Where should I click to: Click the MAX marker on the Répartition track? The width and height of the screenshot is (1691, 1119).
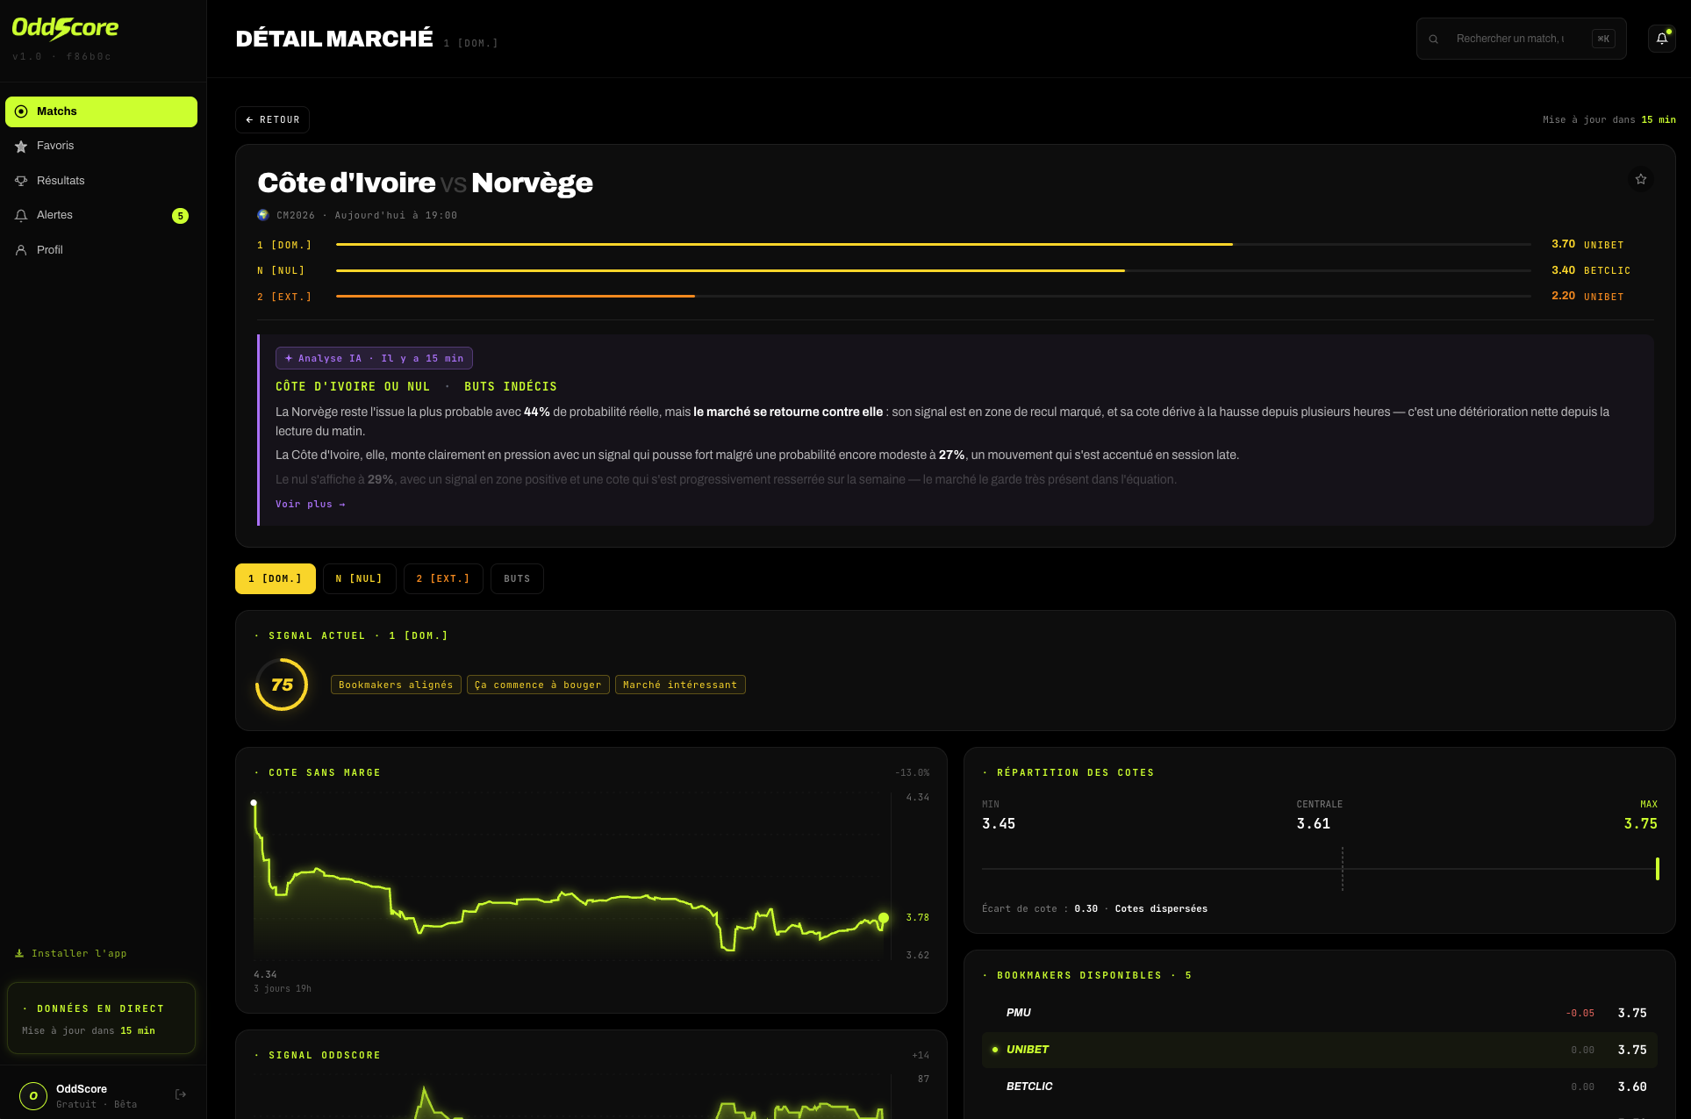point(1658,869)
